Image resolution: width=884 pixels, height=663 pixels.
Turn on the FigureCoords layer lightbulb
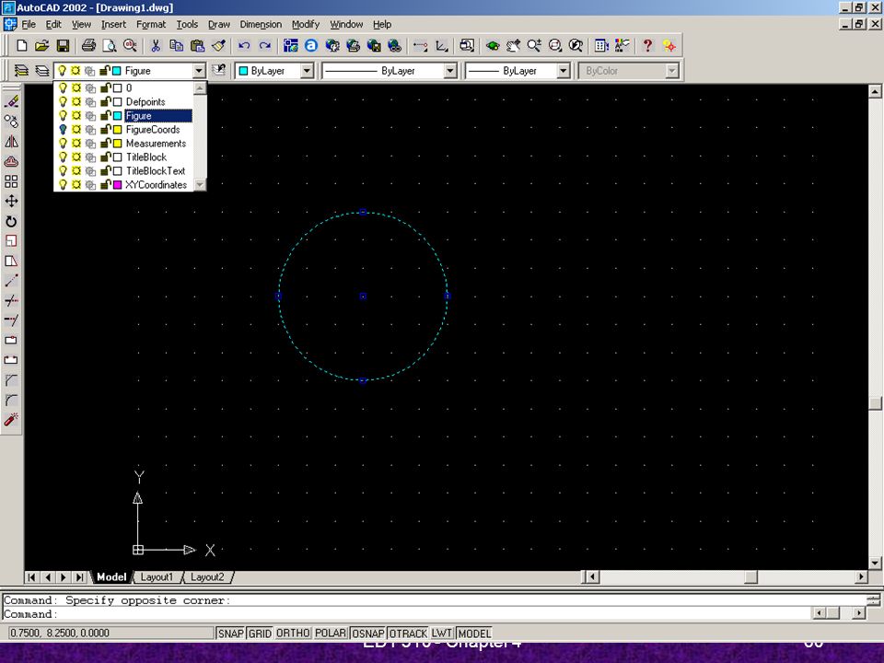click(x=64, y=130)
